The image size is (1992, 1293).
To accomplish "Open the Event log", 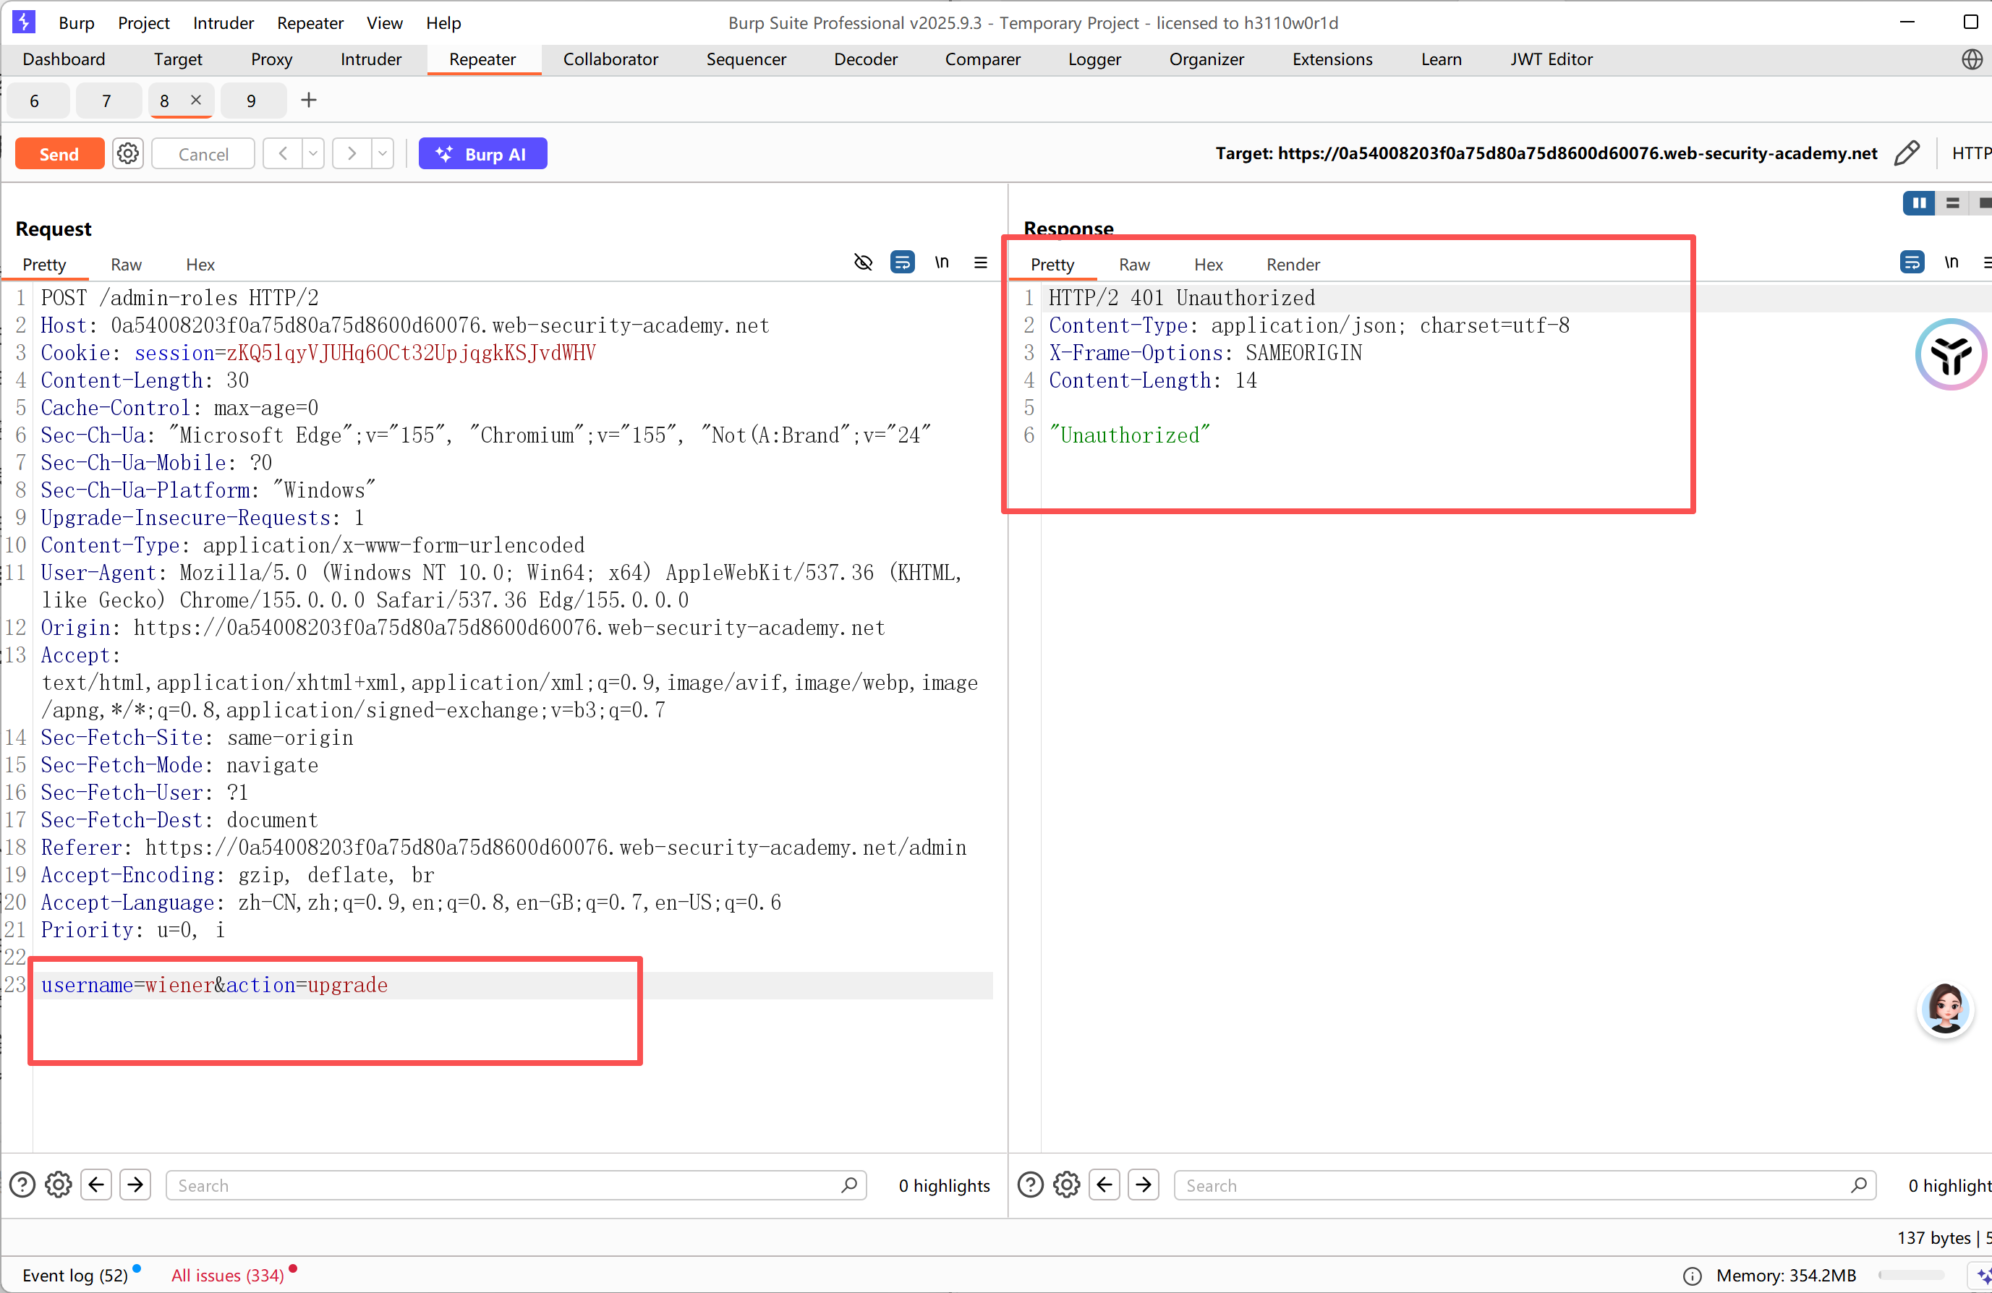I will [x=75, y=1276].
